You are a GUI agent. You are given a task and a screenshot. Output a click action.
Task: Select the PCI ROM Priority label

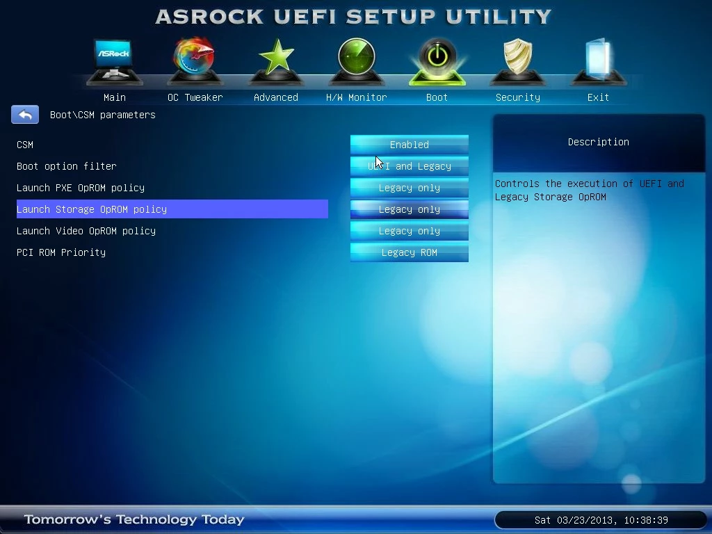(x=61, y=252)
